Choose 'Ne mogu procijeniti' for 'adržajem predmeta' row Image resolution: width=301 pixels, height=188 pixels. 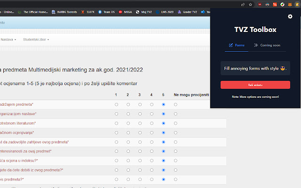click(x=175, y=104)
